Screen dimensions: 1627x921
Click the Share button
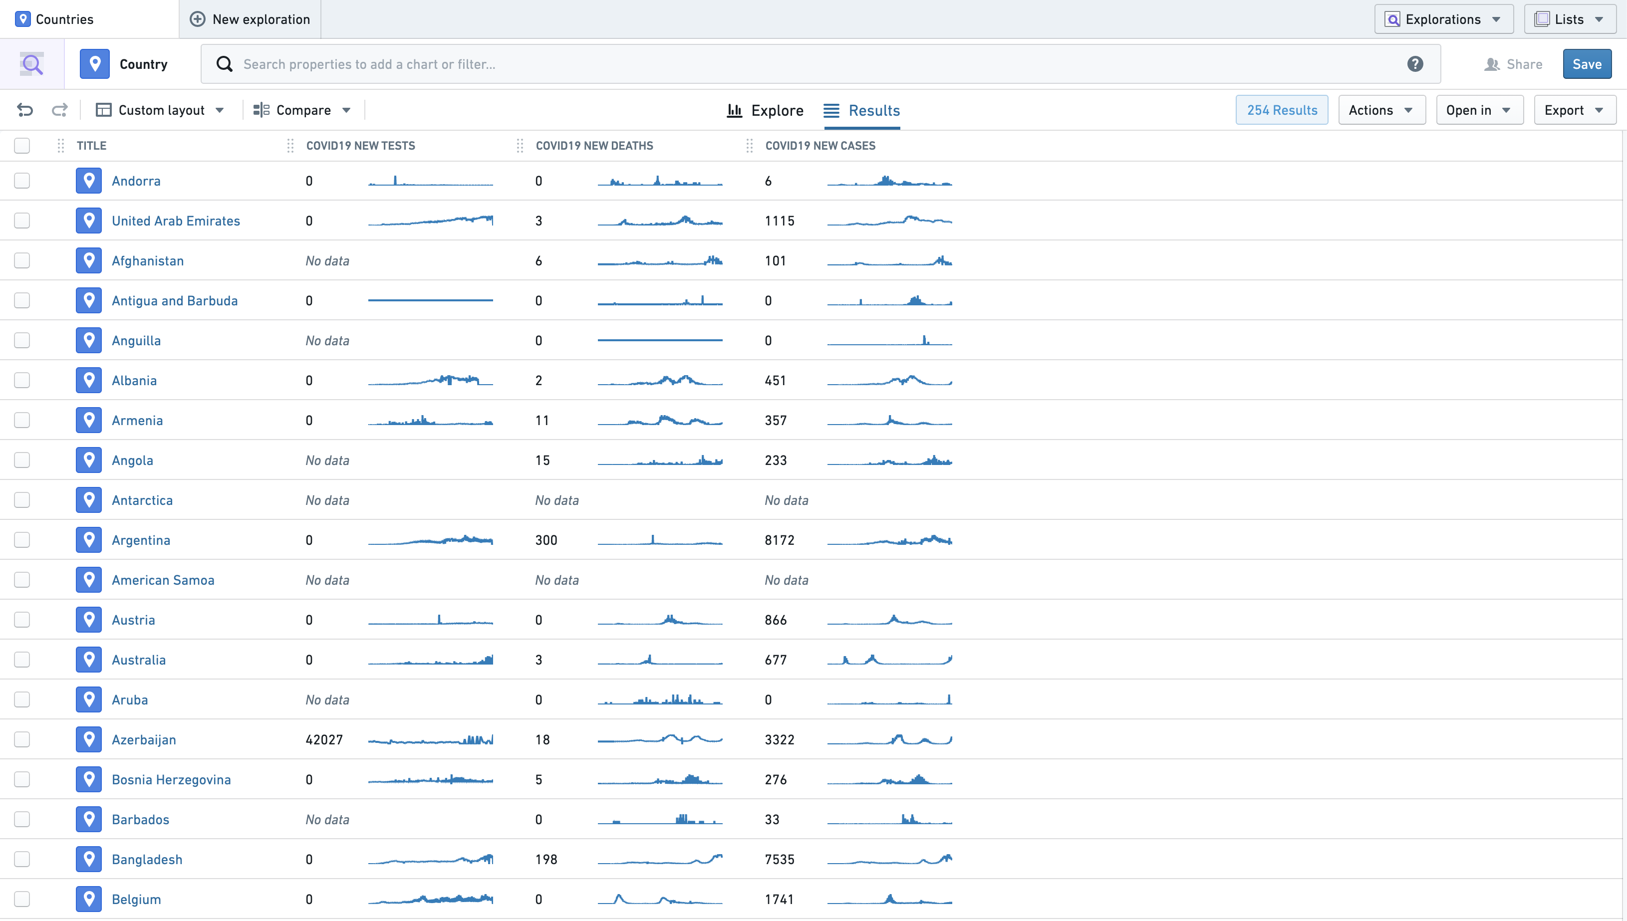pos(1513,64)
